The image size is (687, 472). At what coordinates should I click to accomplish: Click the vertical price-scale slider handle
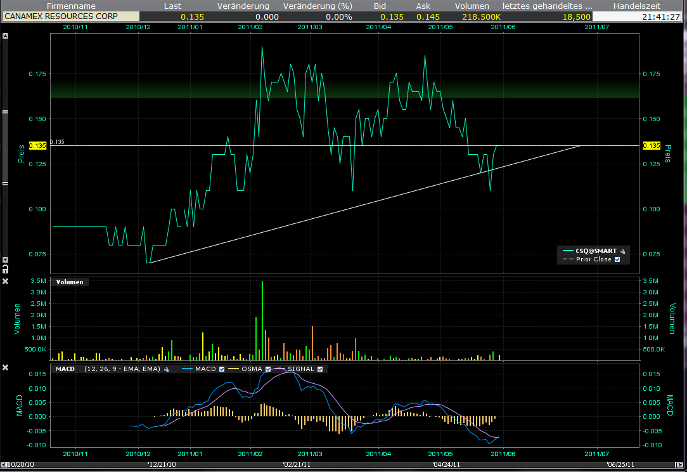tap(6, 147)
